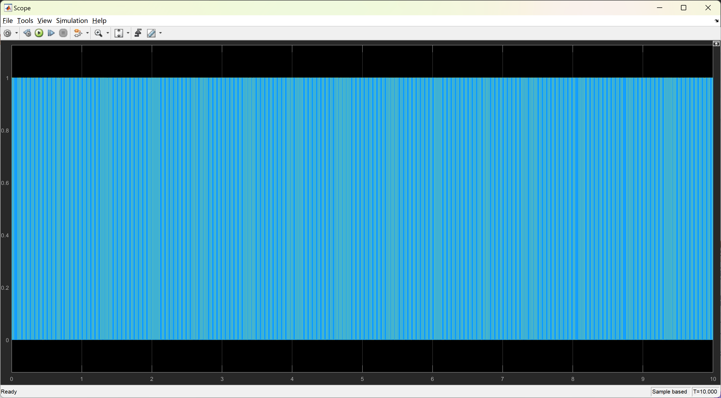
Task: Click maximize axes icon at plot corner
Action: 716,44
